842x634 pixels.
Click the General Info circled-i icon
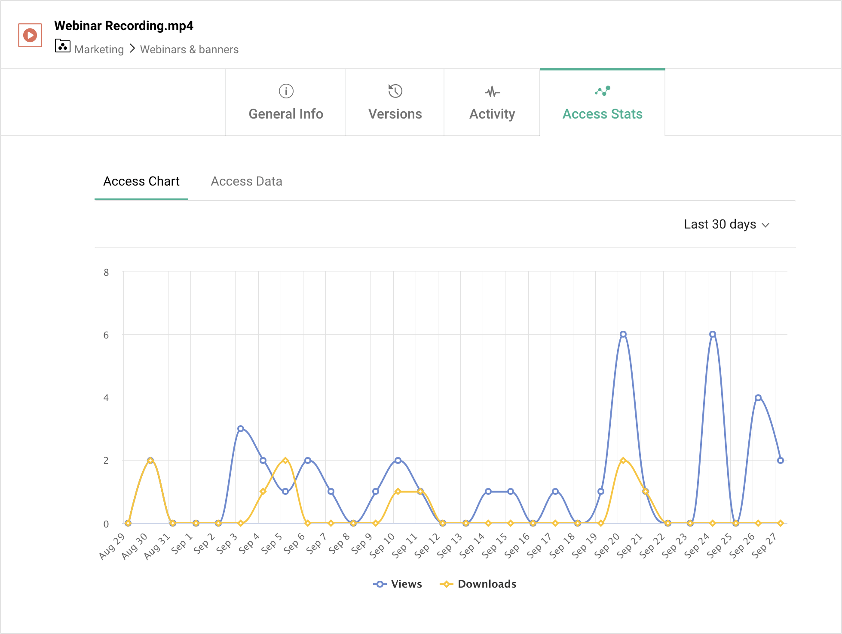(x=286, y=91)
